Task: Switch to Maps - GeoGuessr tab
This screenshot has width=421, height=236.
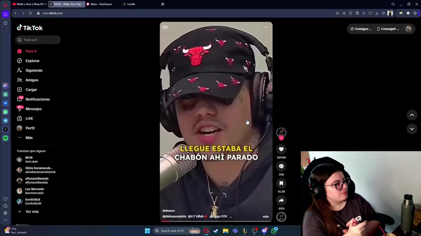Action: tap(101, 4)
